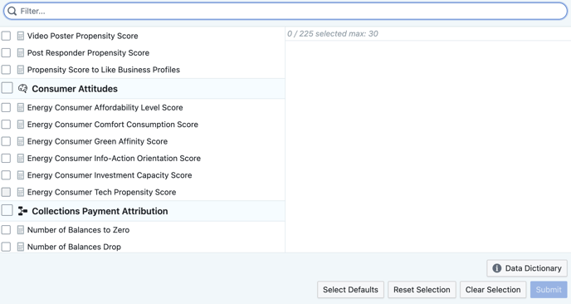
Task: Click the info icon on Data Dictionary button
Action: (x=496, y=268)
